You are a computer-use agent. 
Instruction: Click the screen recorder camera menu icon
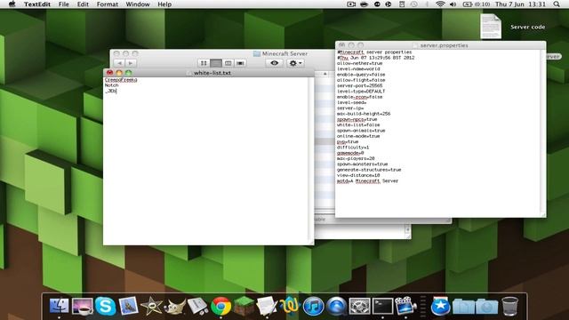pos(351,4)
